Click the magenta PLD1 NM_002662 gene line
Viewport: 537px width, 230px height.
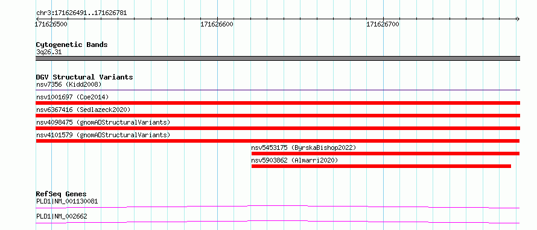pyautogui.click(x=278, y=222)
